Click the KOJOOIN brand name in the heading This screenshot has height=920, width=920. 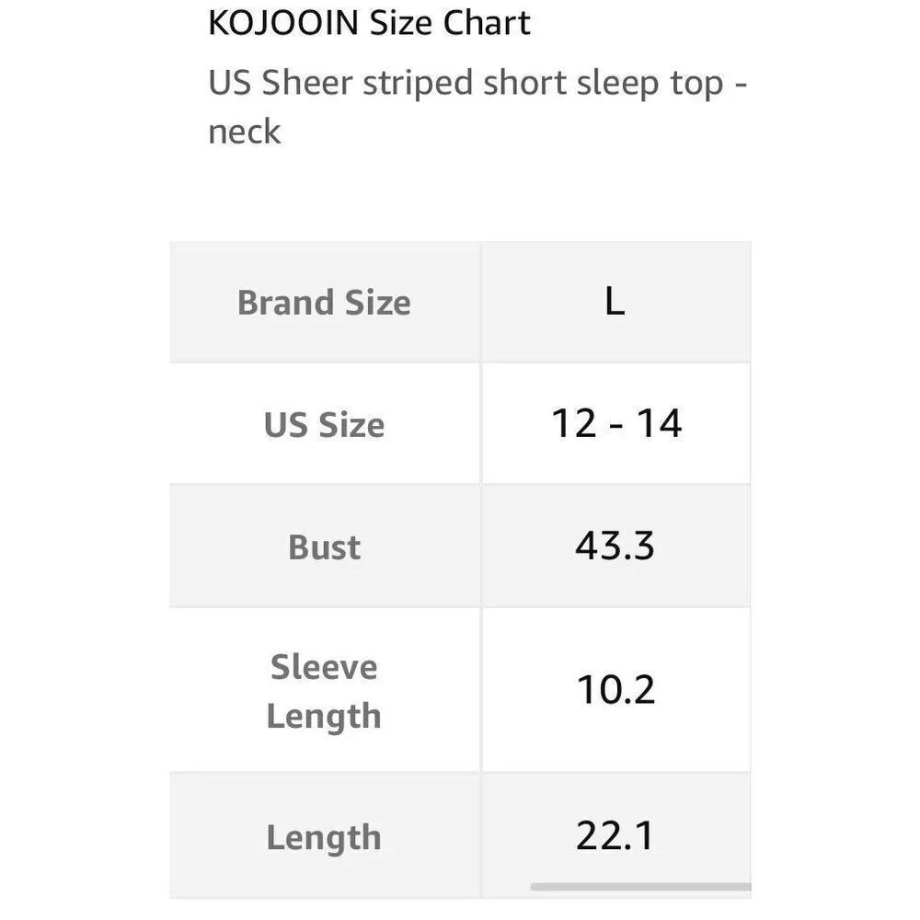pyautogui.click(x=283, y=23)
